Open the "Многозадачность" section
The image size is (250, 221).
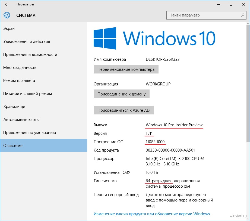point(43,68)
